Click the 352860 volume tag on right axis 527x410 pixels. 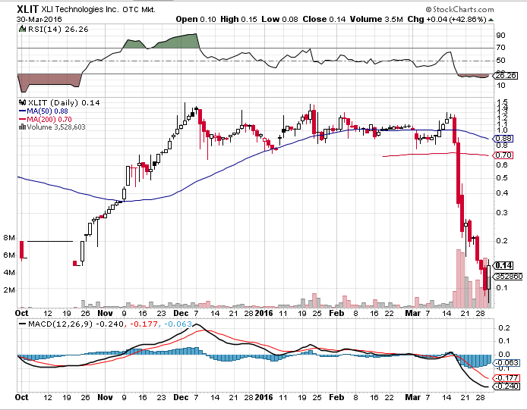[508, 277]
